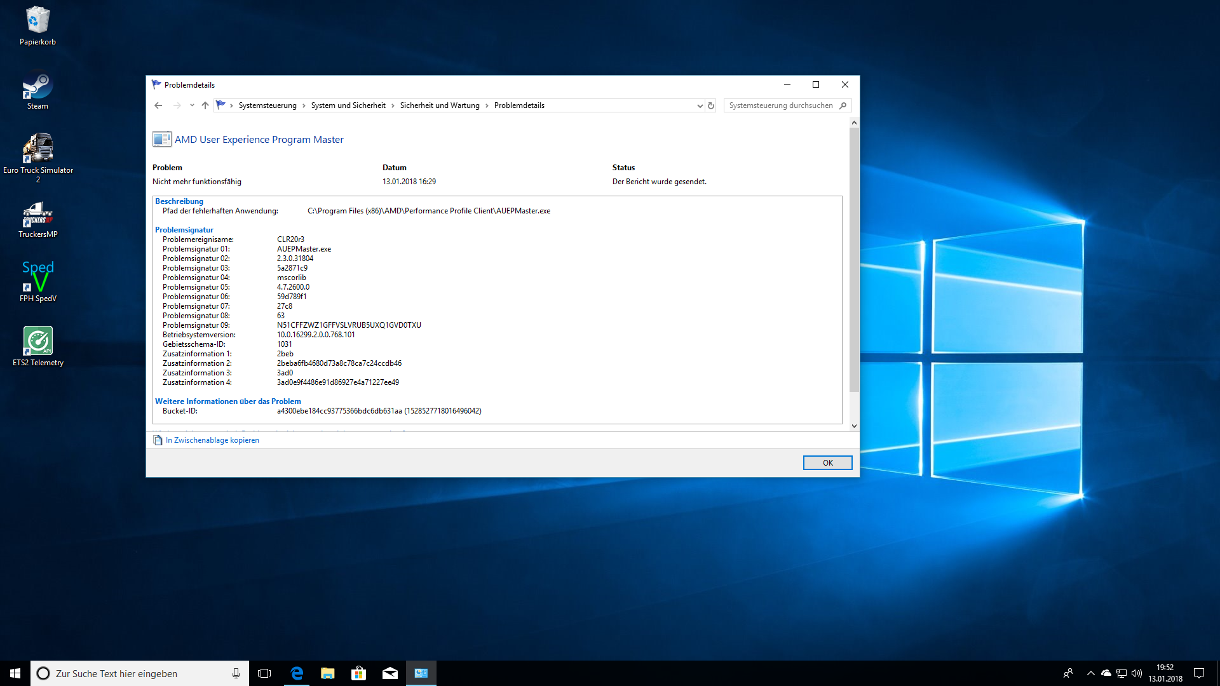The image size is (1220, 686).
Task: Open address bar history dropdown
Action: point(700,105)
